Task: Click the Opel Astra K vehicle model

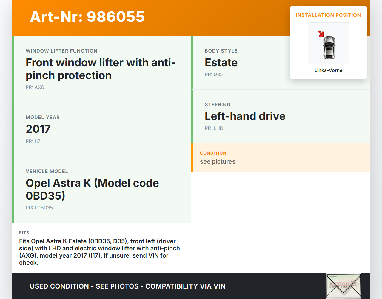Action: pos(92,189)
